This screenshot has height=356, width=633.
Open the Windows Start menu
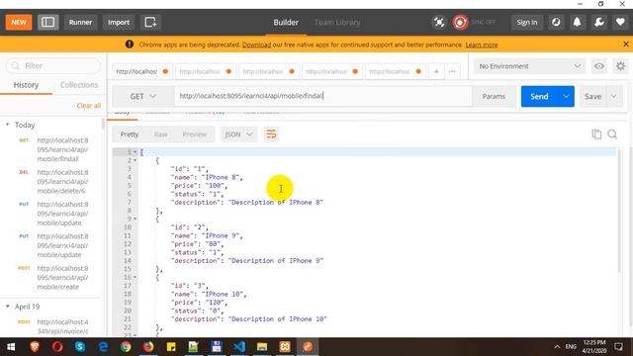(11, 347)
